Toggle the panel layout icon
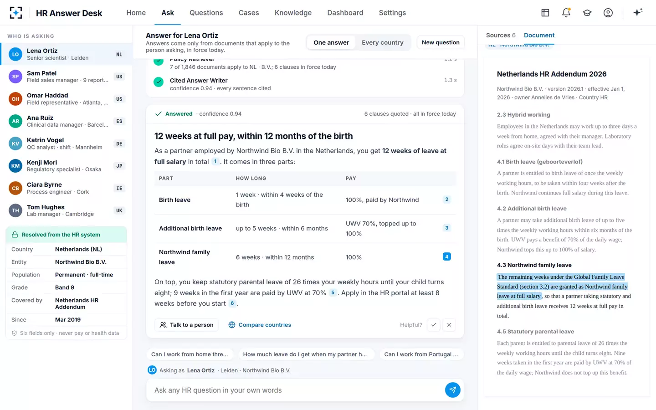 545,13
